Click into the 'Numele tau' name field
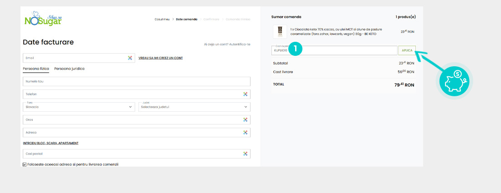Image resolution: width=501 pixels, height=193 pixels. point(136,81)
